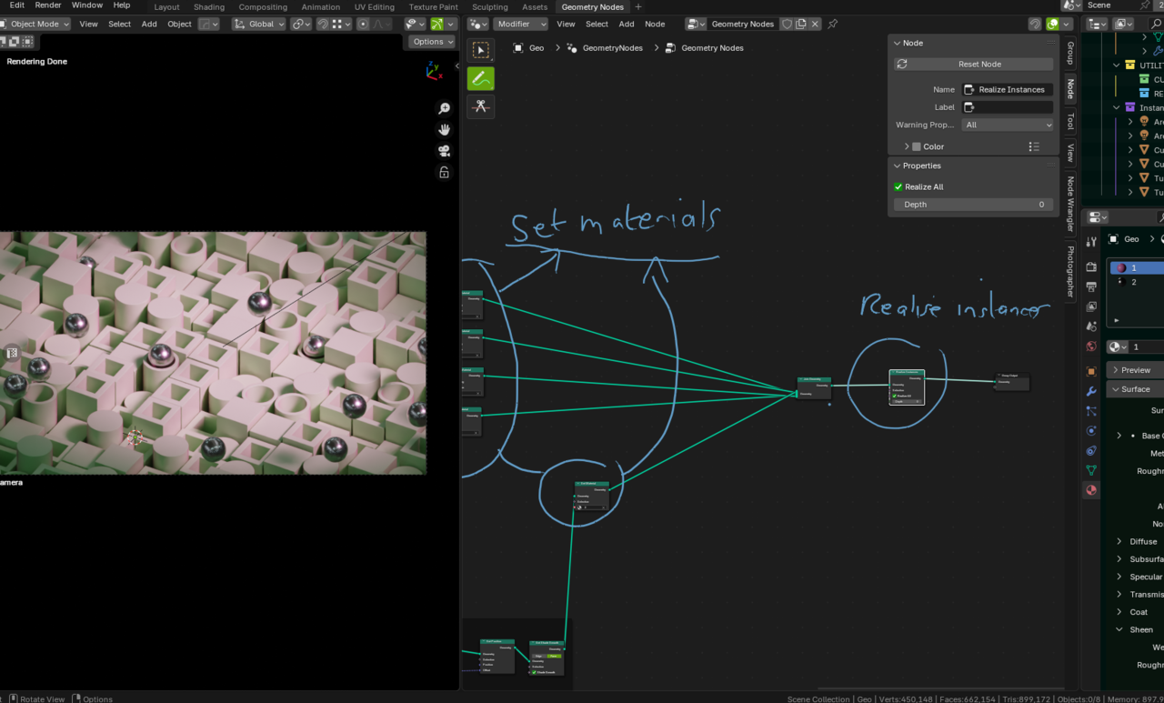Activate the Links Cut scissors tool
Image resolution: width=1164 pixels, height=703 pixels.
pos(481,106)
